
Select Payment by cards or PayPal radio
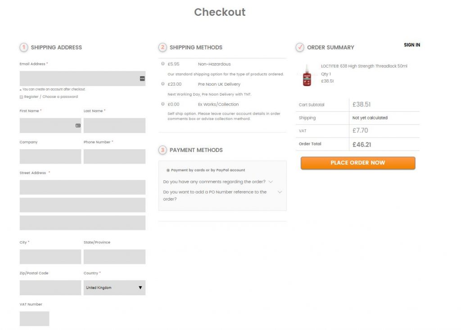(168, 170)
